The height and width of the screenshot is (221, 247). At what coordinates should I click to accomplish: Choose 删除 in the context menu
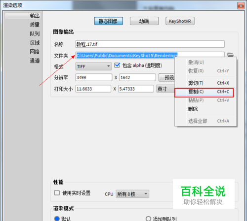[206, 109]
